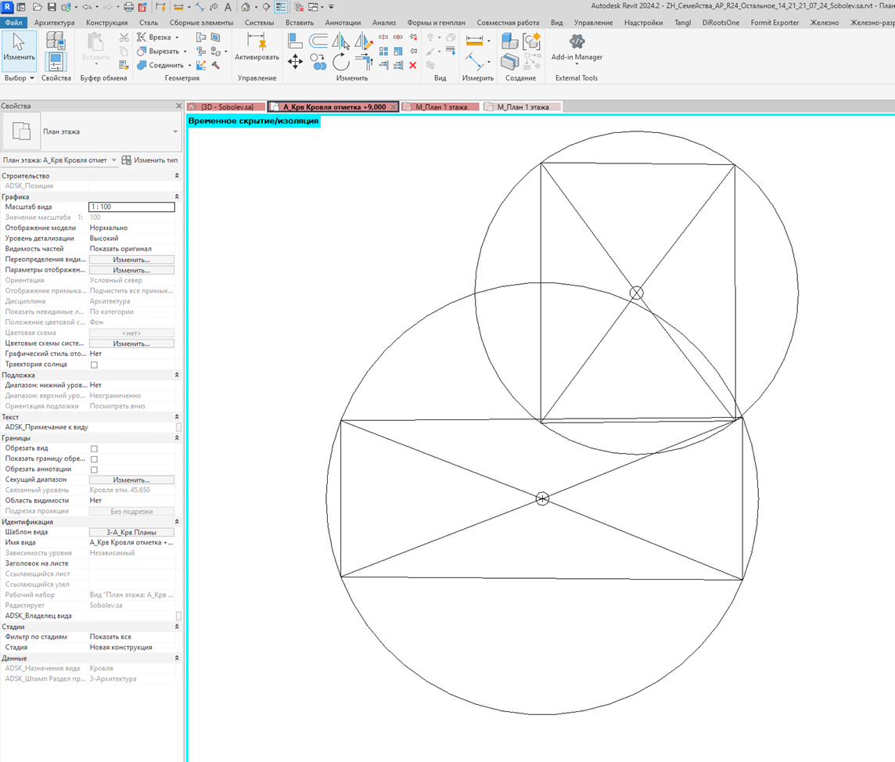The height and width of the screenshot is (762, 895).
Task: Switch to the {3D - Sobolev.sa} view tab
Action: [227, 106]
